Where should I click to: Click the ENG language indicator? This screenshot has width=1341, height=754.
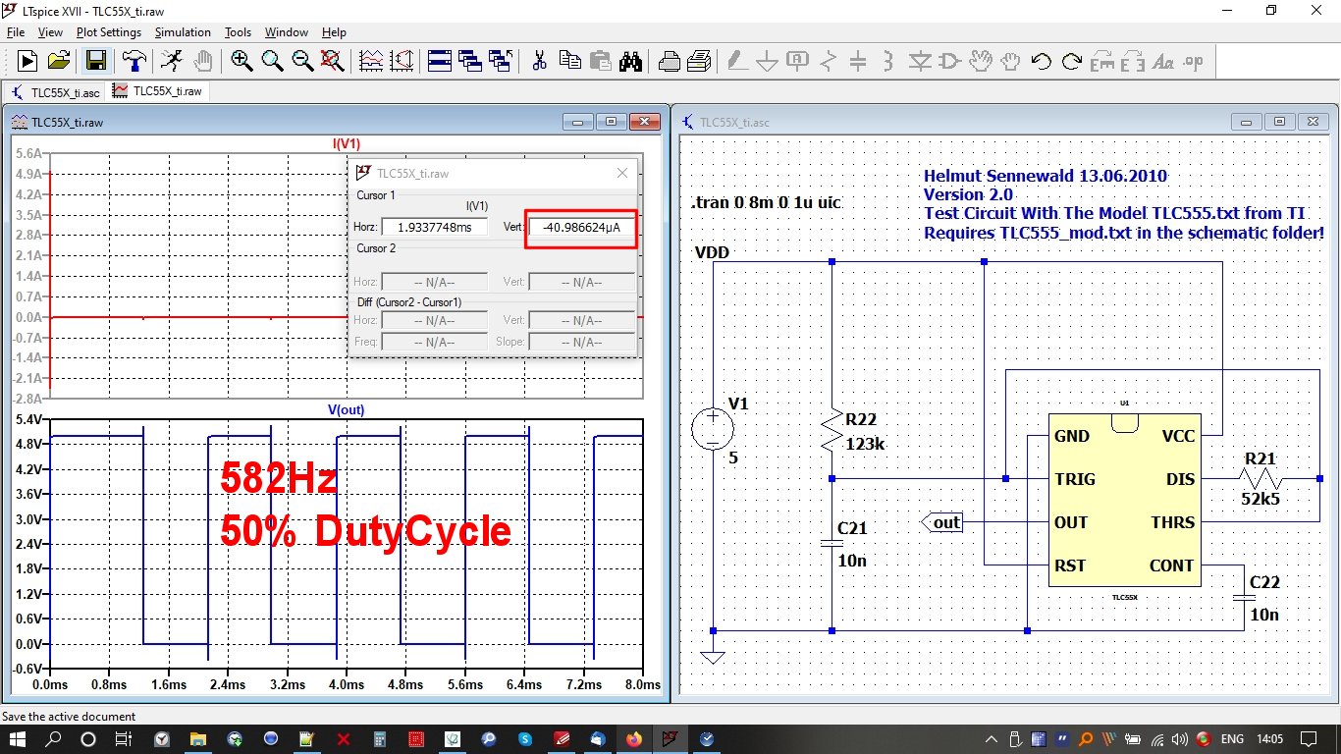pyautogui.click(x=1233, y=738)
